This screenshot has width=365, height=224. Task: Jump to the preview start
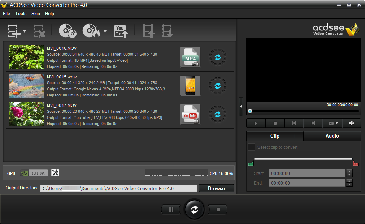coord(294,123)
